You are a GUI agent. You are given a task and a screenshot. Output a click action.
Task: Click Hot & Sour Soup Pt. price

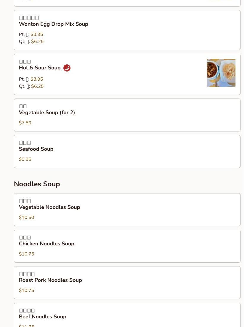point(37,79)
